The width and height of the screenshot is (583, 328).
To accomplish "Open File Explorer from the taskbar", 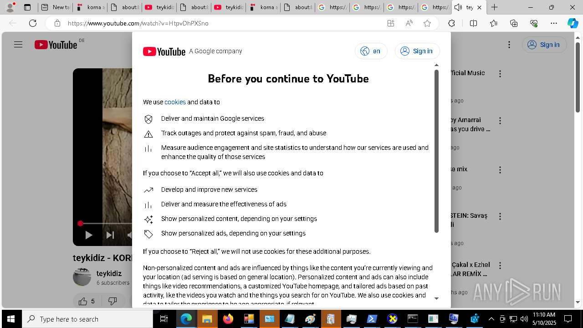I will tap(207, 319).
